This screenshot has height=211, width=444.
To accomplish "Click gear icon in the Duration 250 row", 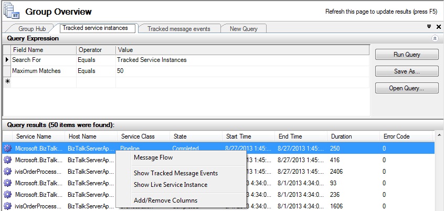I will [x=8, y=148].
